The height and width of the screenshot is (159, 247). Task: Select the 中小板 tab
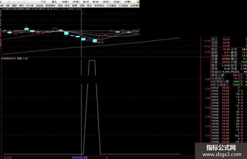(30, 5)
